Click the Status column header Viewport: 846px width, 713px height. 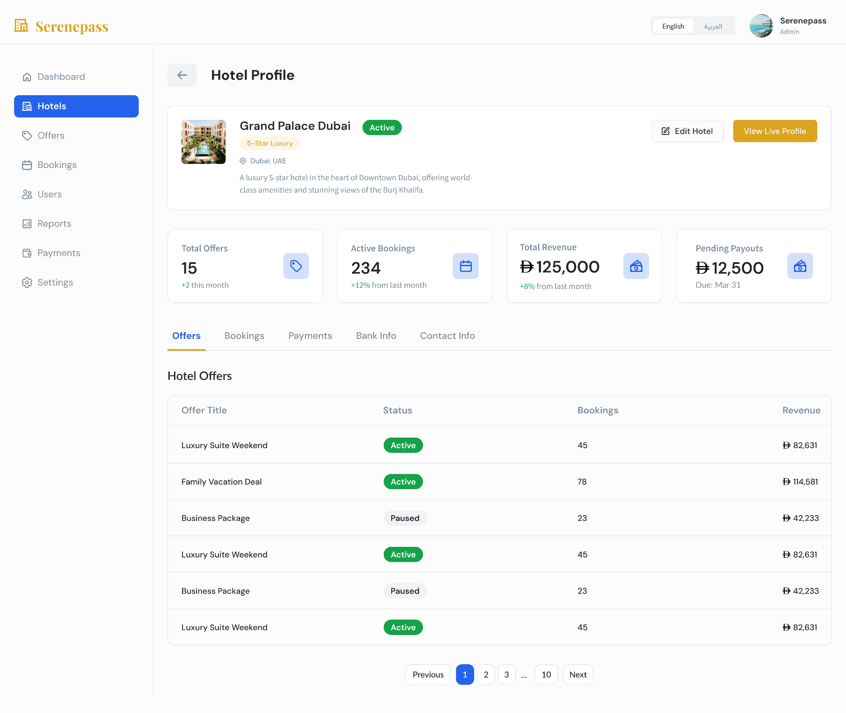pos(397,410)
